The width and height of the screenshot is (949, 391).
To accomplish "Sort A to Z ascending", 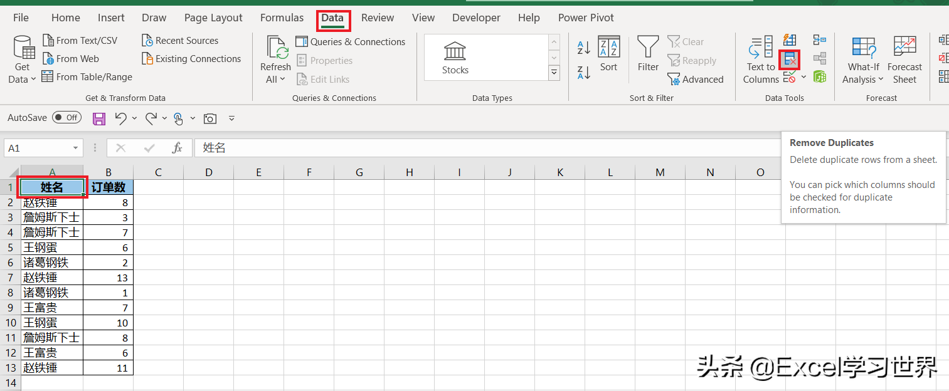I will 583,47.
